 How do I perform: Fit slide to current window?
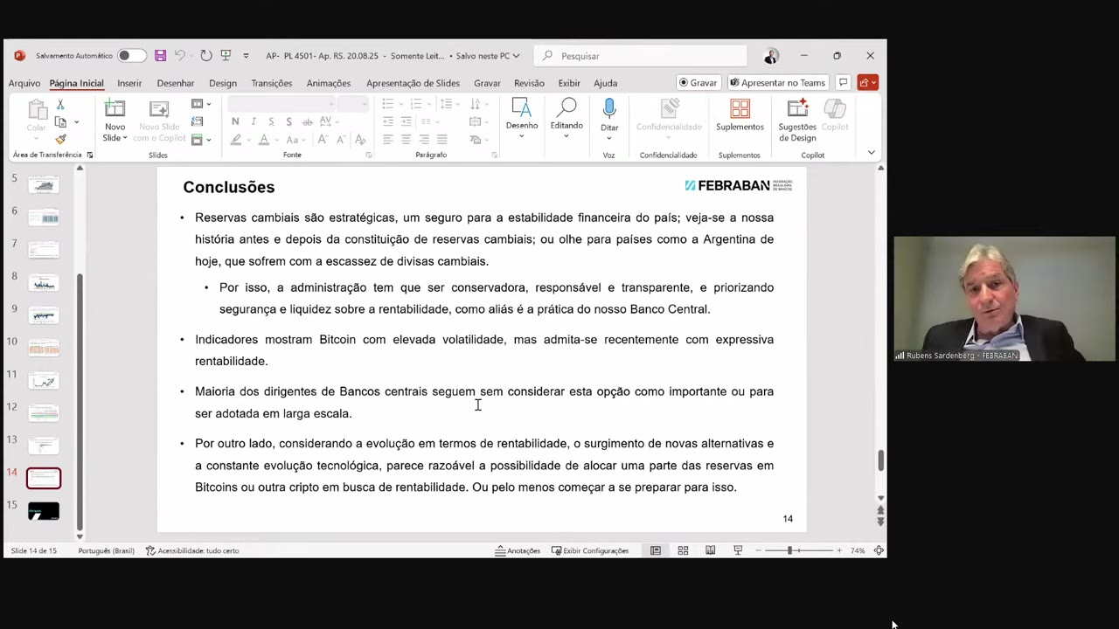pos(879,550)
